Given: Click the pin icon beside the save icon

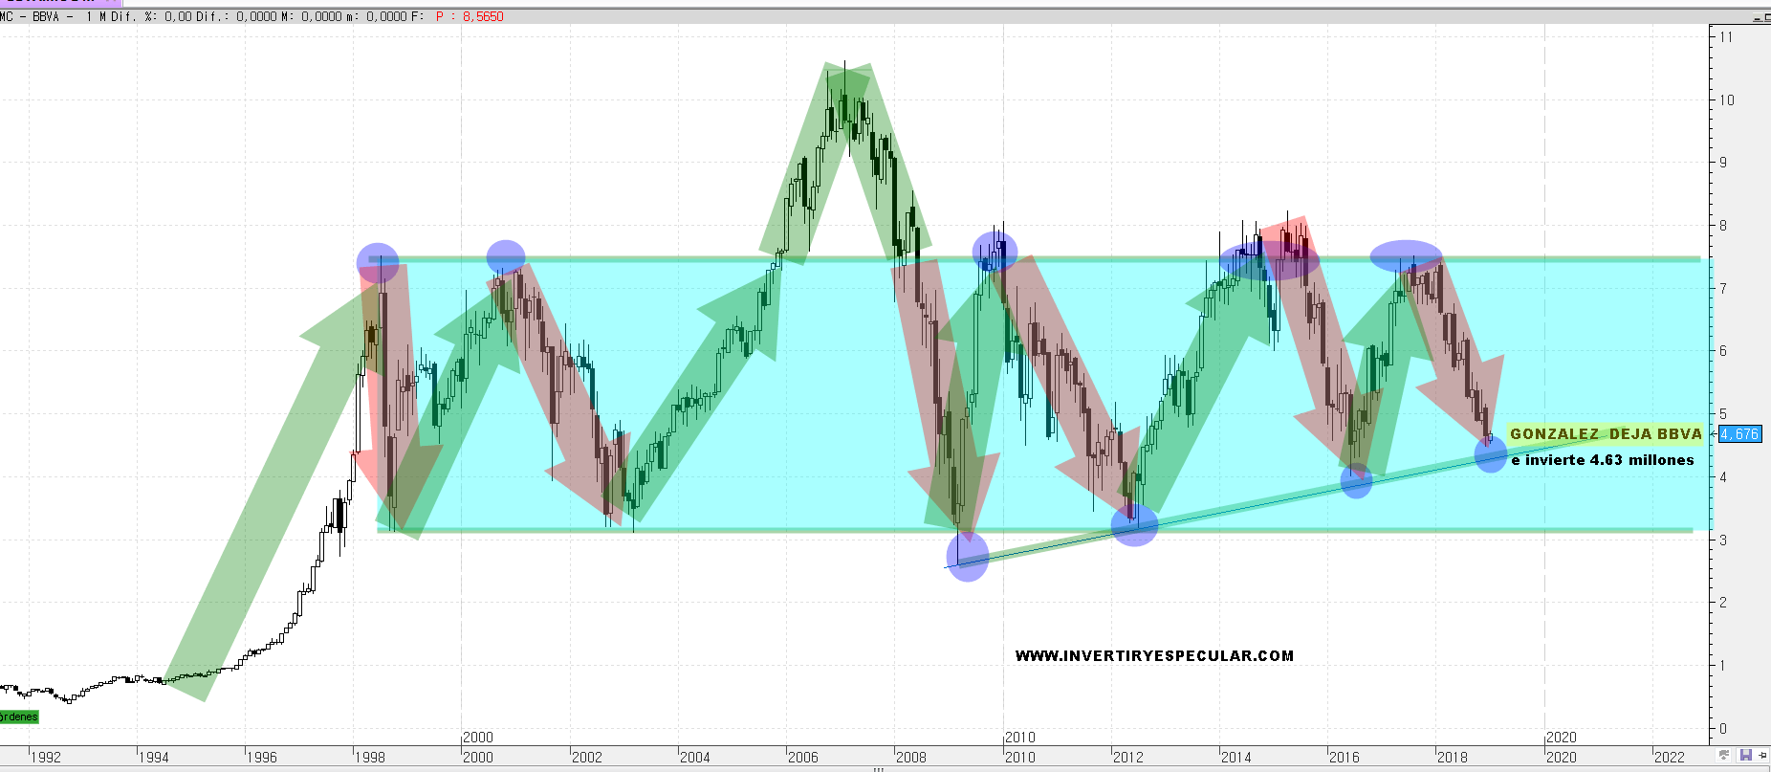Looking at the screenshot, I should click(1761, 756).
